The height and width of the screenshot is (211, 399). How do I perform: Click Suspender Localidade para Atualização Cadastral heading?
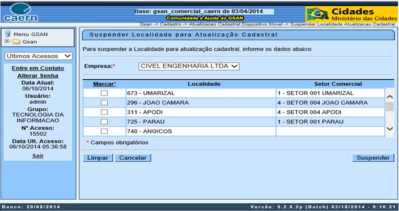pyautogui.click(x=183, y=35)
